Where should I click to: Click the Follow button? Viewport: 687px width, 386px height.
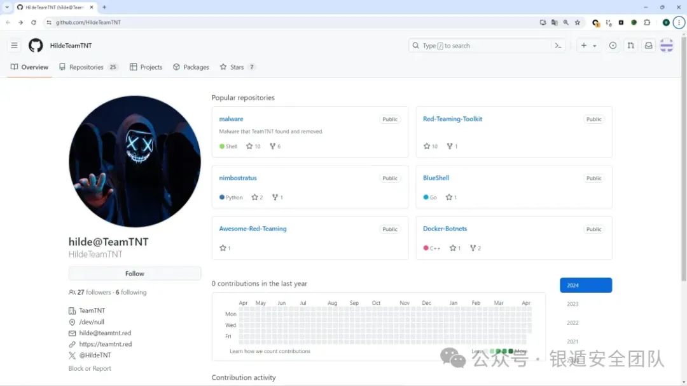pyautogui.click(x=135, y=274)
